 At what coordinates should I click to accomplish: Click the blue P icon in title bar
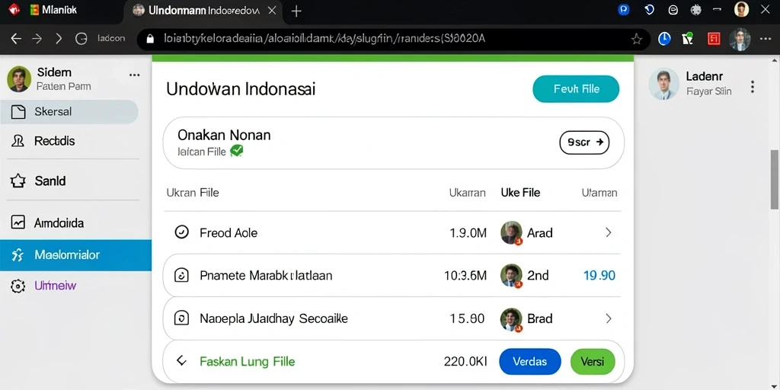[x=624, y=10]
